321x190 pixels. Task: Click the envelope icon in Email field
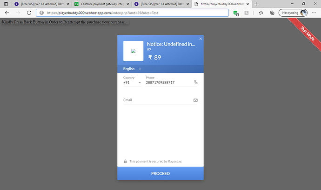click(195, 100)
